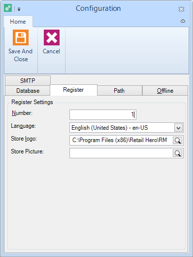Open the Path tab
Image resolution: width=193 pixels, height=257 pixels.
tap(119, 91)
